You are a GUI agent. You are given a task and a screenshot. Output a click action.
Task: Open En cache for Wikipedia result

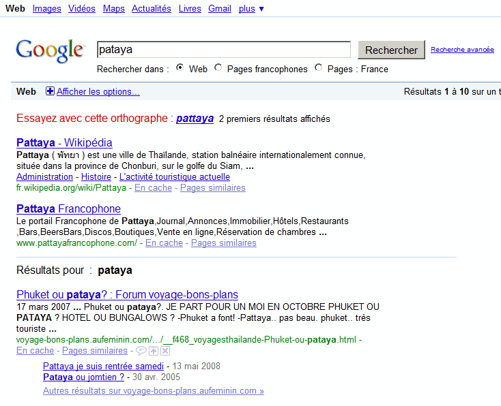(153, 187)
